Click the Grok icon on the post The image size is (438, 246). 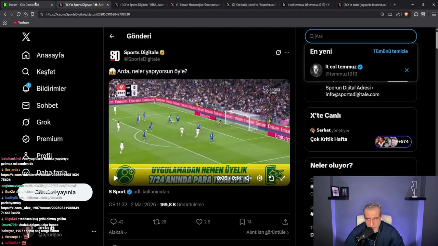pos(278,52)
